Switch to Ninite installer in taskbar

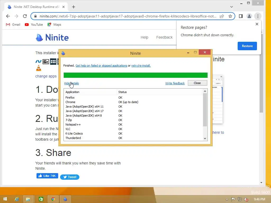pyautogui.click(x=65, y=199)
